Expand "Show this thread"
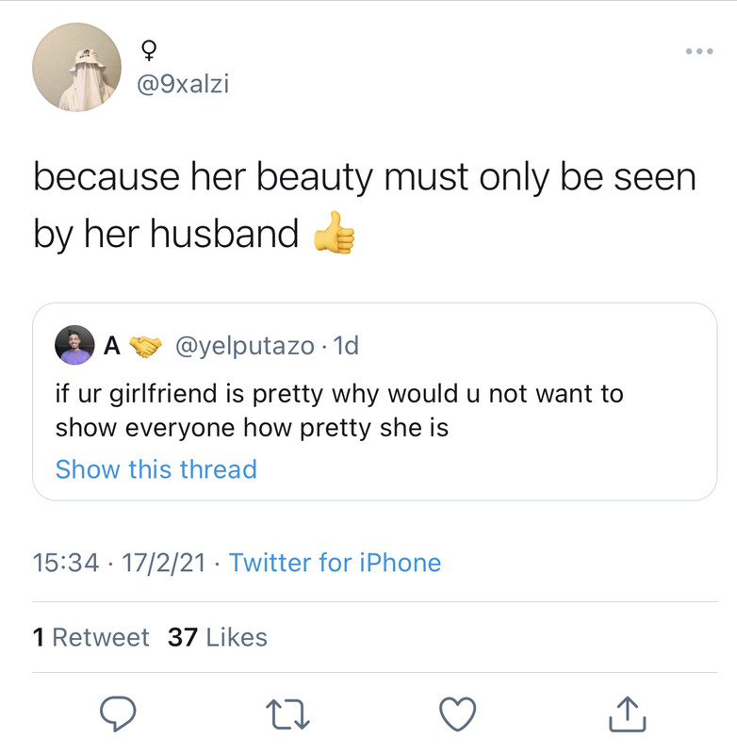 [x=156, y=468]
